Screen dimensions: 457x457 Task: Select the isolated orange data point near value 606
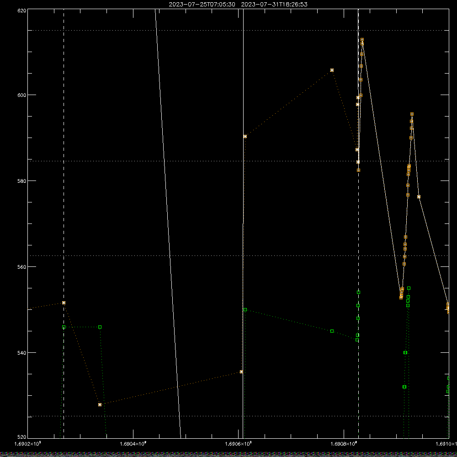(332, 70)
